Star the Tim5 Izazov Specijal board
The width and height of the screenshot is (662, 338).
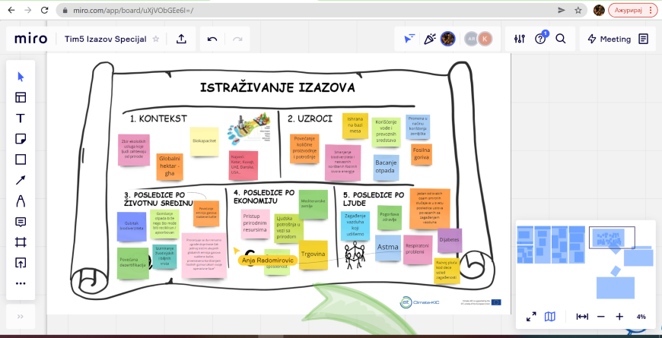156,39
